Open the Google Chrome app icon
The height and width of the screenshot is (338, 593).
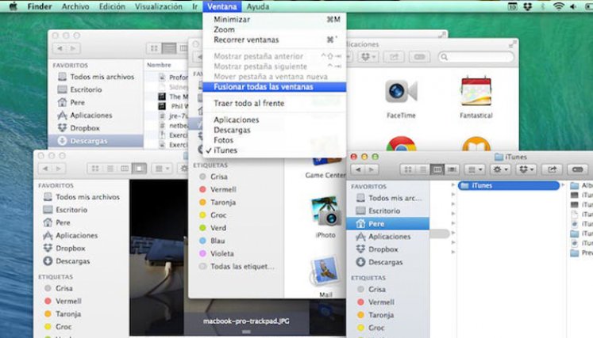[x=401, y=143]
